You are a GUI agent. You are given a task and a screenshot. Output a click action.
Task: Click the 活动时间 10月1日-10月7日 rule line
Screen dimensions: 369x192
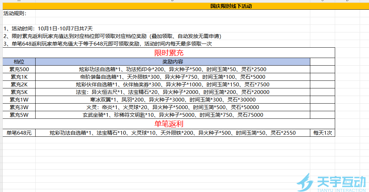(x=48, y=29)
